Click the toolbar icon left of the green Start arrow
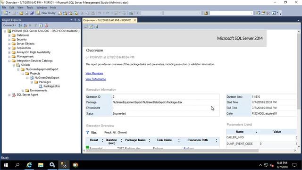 [x=131, y=13]
